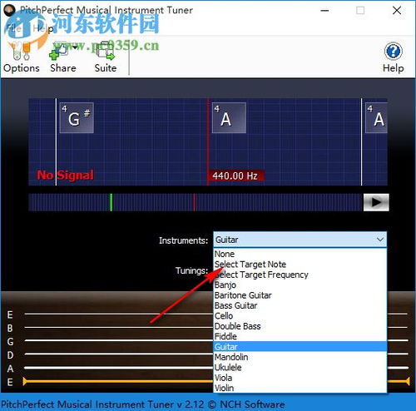Click the blue Help question mark icon

click(x=393, y=52)
